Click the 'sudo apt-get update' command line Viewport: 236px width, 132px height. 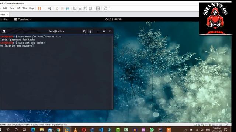tap(31, 43)
